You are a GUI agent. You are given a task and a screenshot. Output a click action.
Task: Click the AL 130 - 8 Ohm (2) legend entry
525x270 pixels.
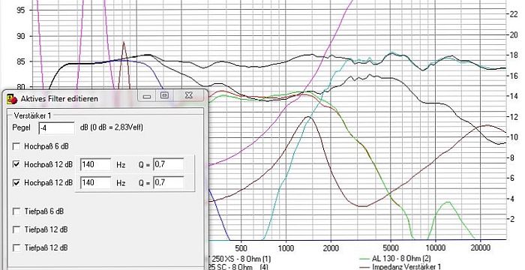[394, 259]
